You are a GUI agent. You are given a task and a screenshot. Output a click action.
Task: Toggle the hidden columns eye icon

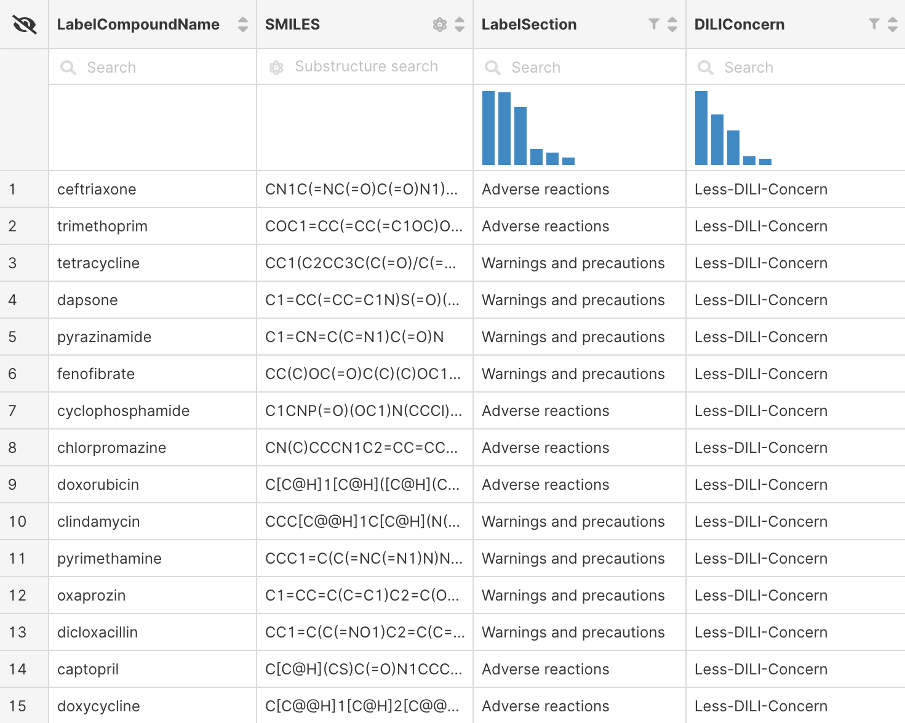[x=24, y=25]
